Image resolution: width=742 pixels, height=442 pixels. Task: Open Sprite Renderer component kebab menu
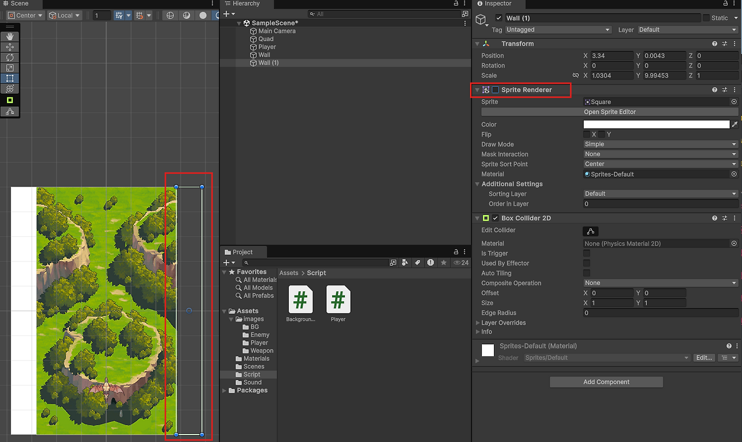coord(734,90)
